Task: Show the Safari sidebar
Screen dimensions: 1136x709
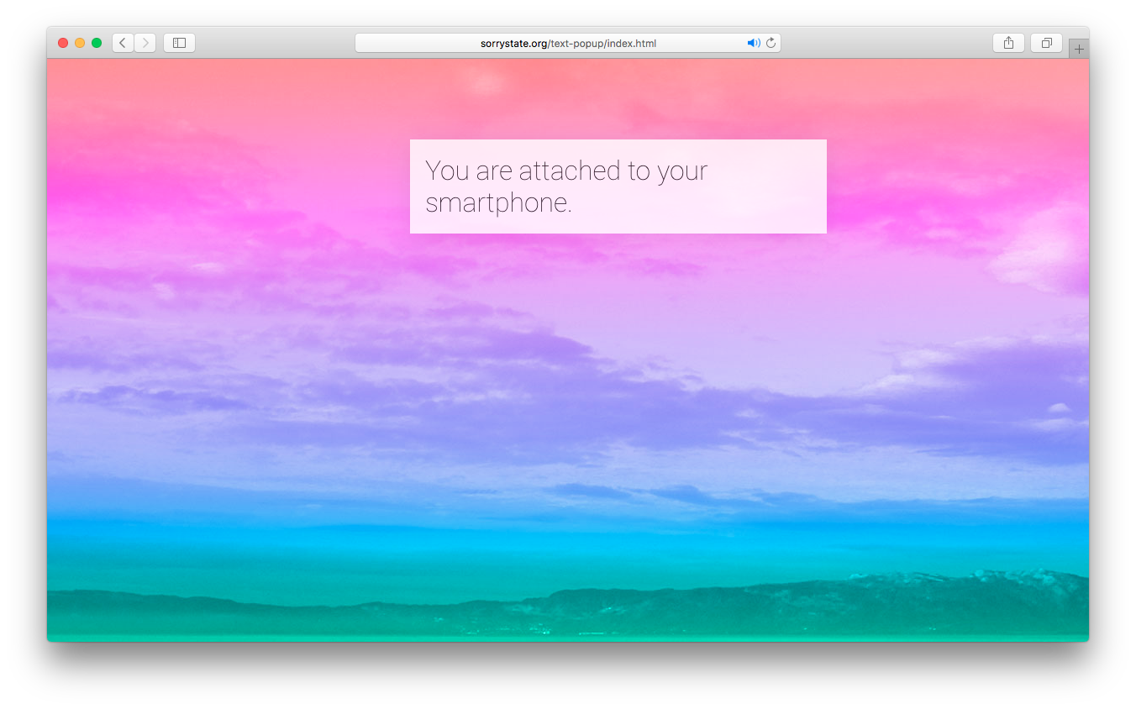Action: point(179,43)
